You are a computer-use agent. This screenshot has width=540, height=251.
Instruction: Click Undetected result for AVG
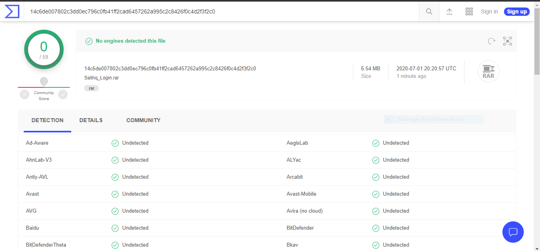click(x=135, y=211)
